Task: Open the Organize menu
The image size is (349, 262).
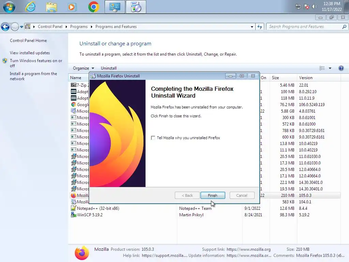Action: coord(83,68)
